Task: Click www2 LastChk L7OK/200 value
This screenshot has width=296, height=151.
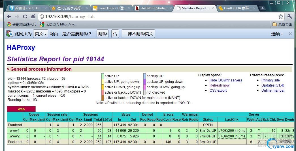Action: coord(232,136)
